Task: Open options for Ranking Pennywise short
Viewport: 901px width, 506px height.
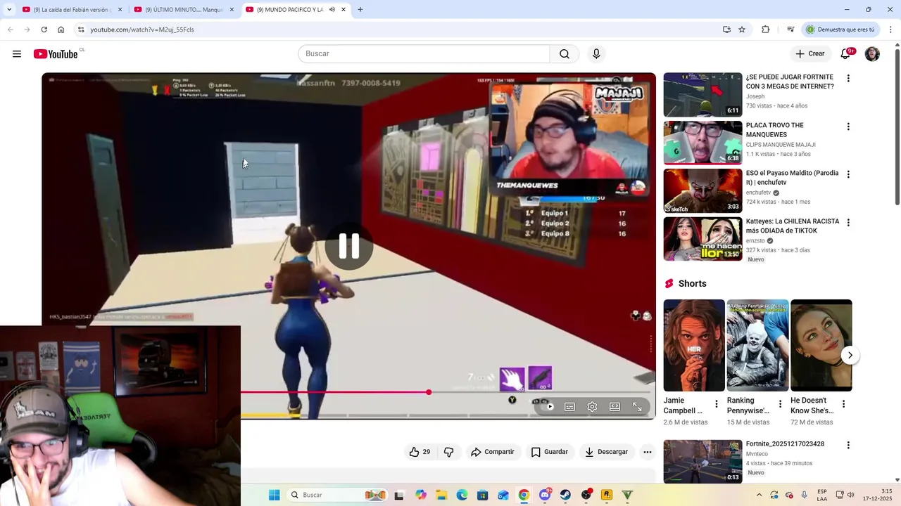Action: 780,404
